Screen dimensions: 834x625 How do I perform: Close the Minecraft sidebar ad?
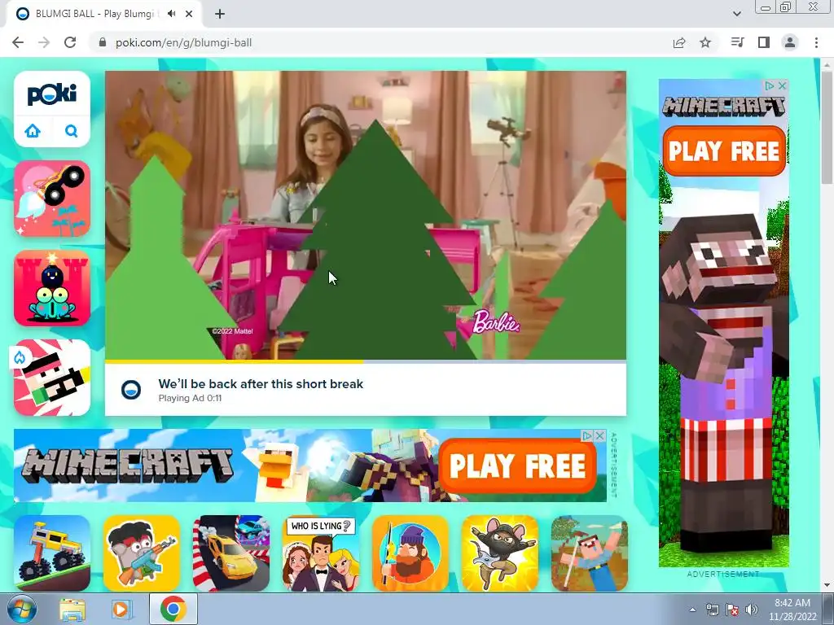click(783, 85)
